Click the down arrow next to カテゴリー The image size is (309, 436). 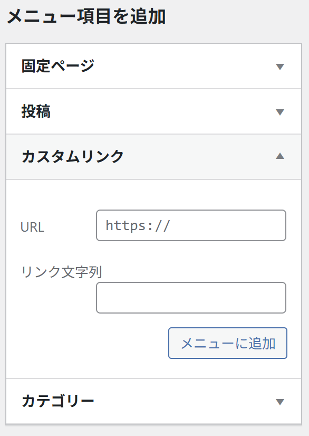280,402
